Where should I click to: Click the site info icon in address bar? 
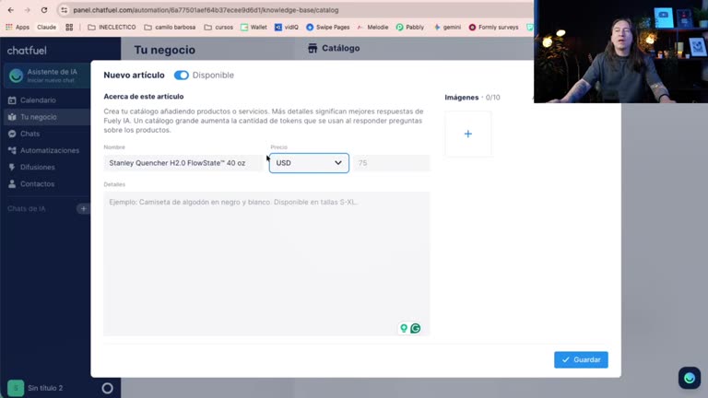[65, 10]
